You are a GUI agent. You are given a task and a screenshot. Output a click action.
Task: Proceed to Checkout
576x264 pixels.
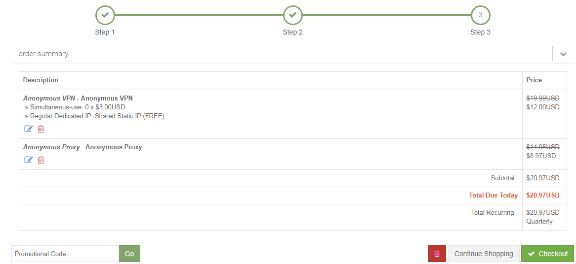pos(547,254)
